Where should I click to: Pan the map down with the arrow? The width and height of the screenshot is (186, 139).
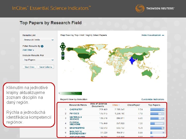click(x=63, y=49)
